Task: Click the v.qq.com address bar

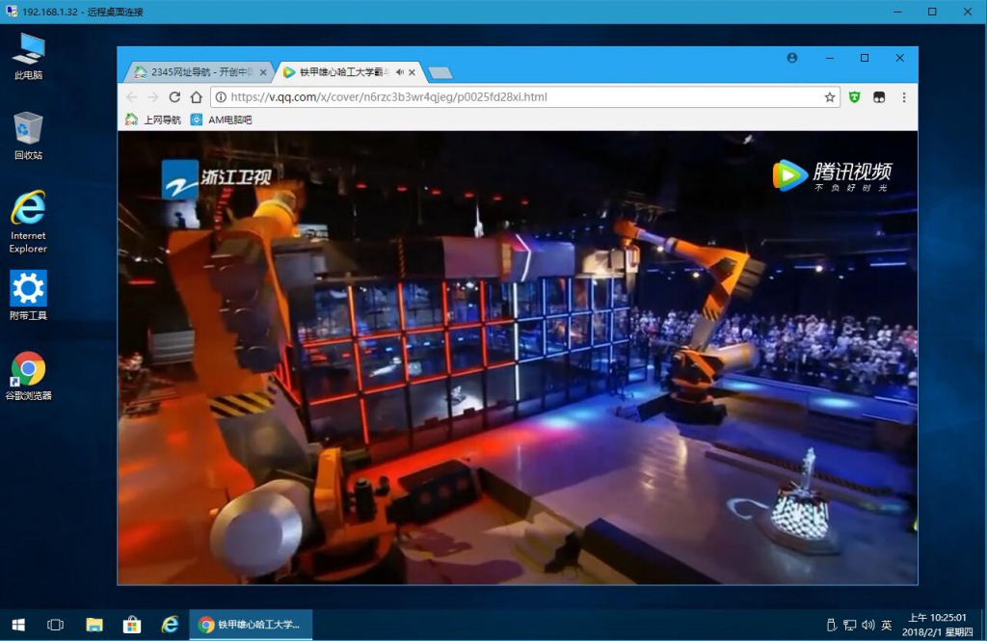Action: tap(525, 97)
